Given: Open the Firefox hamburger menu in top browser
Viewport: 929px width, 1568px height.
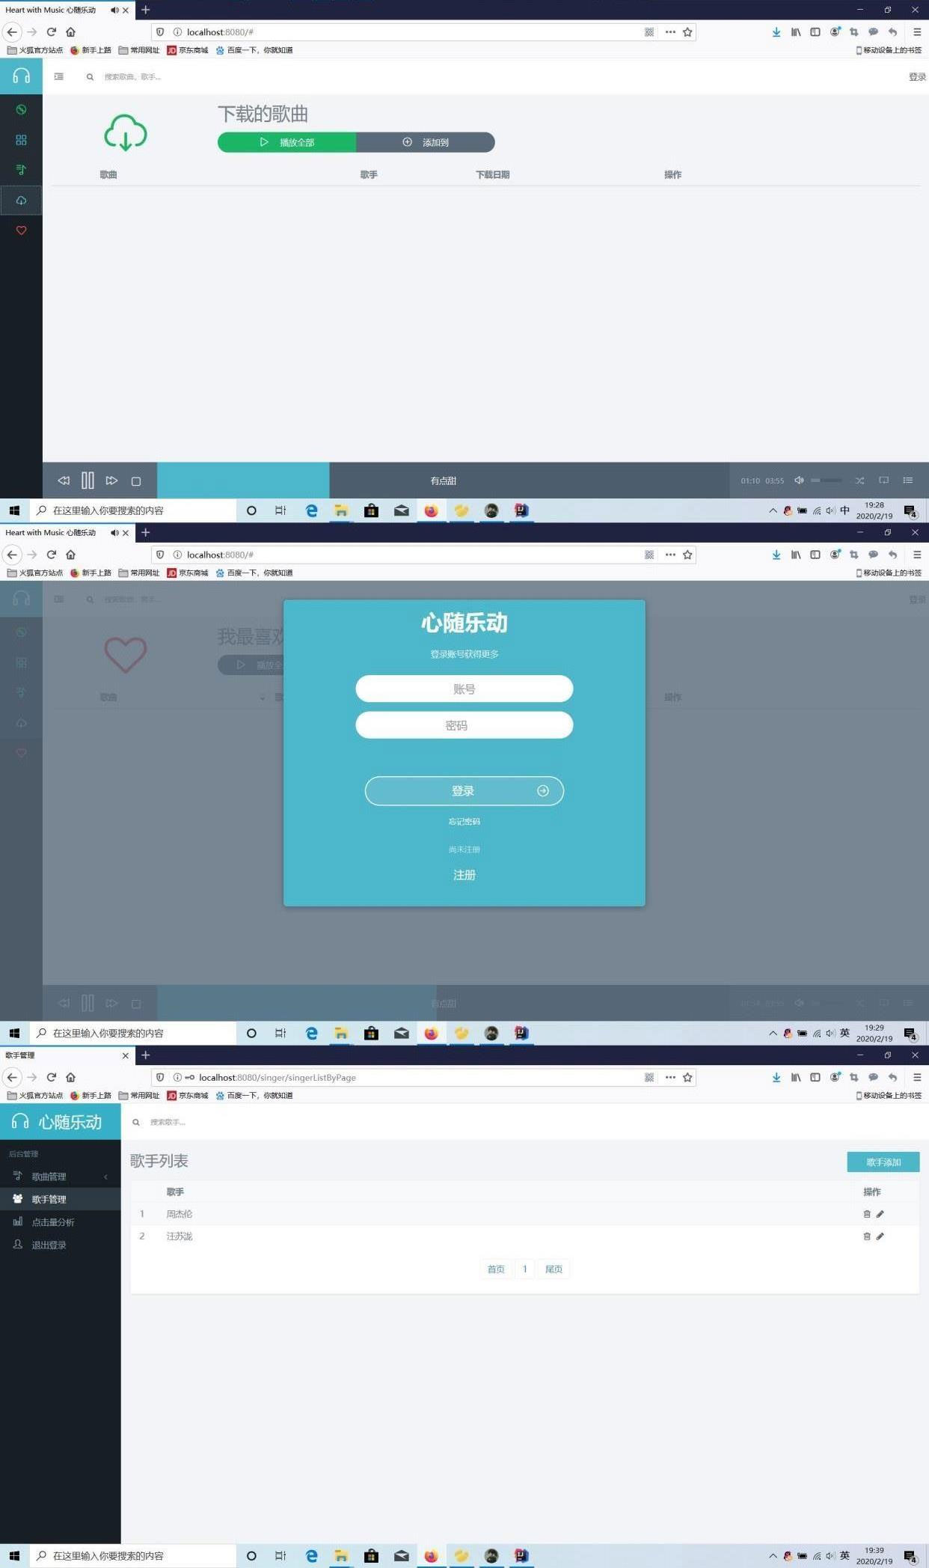Looking at the screenshot, I should coord(916,31).
